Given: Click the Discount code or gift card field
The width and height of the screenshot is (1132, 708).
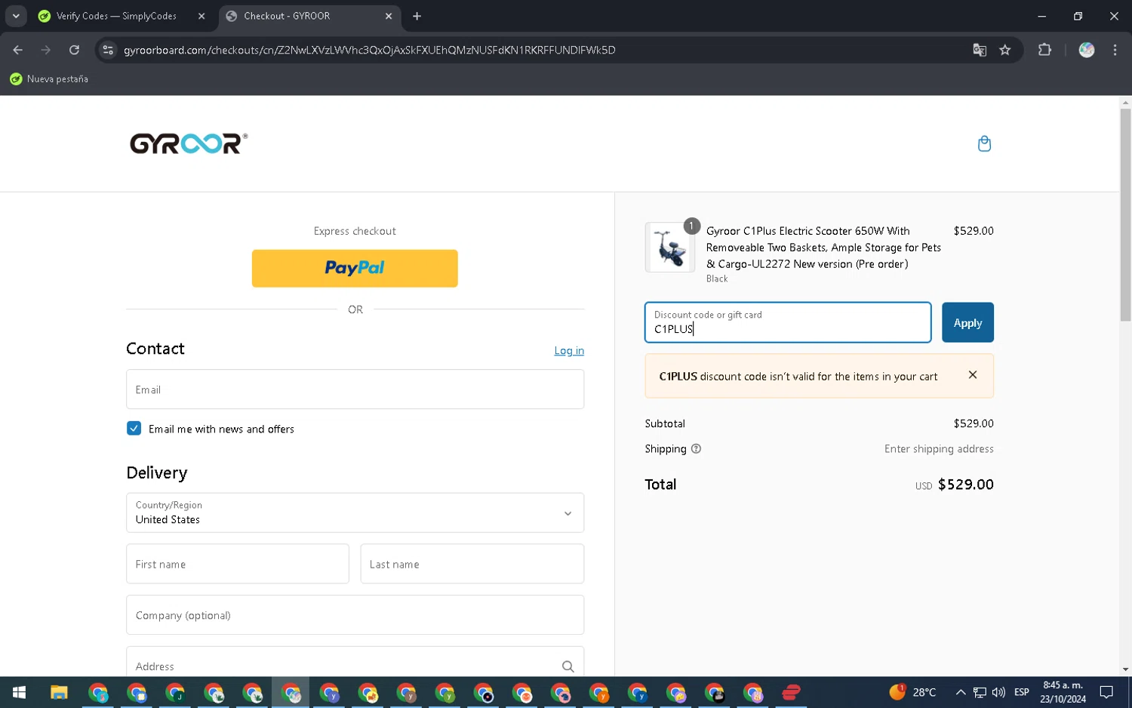Looking at the screenshot, I should [x=788, y=322].
